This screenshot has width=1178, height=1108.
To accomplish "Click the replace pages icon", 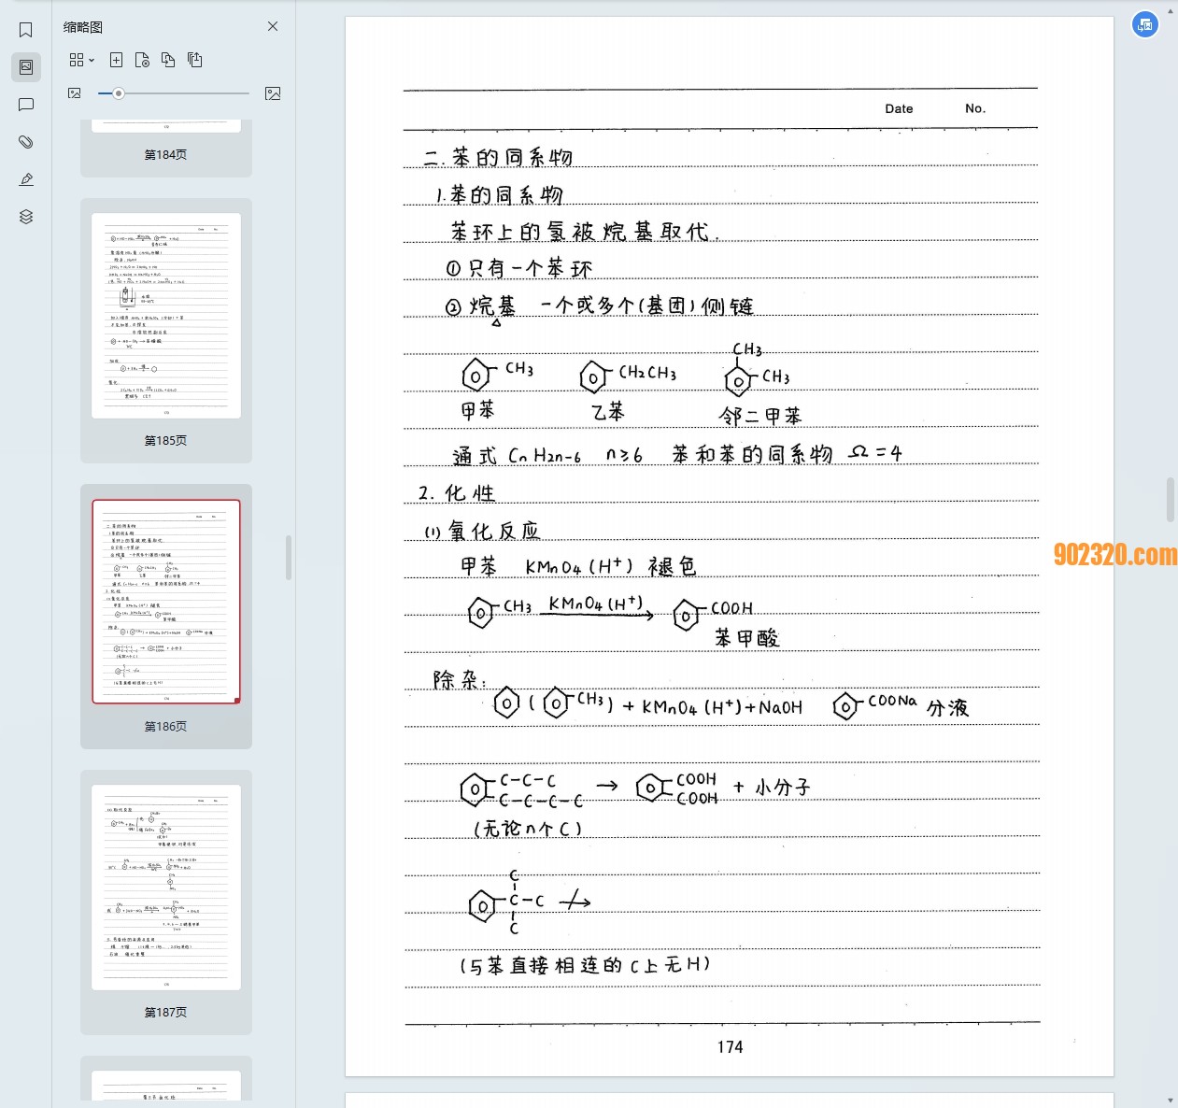I will tap(168, 60).
